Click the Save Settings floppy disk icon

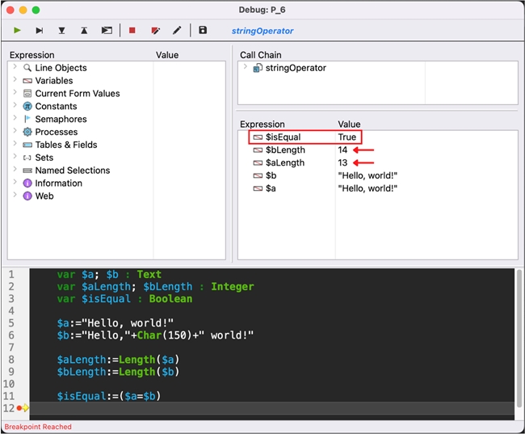coord(203,31)
